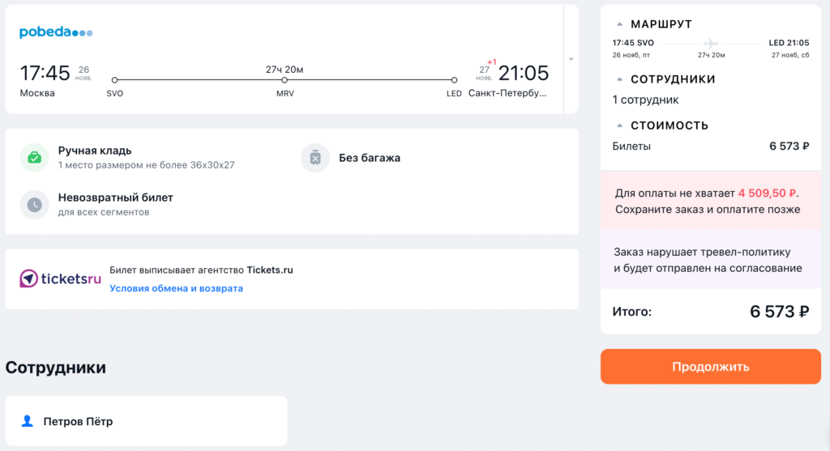Viewport: 830px width, 451px height.
Task: Click the green hand luggage icon
Action: pos(34,158)
